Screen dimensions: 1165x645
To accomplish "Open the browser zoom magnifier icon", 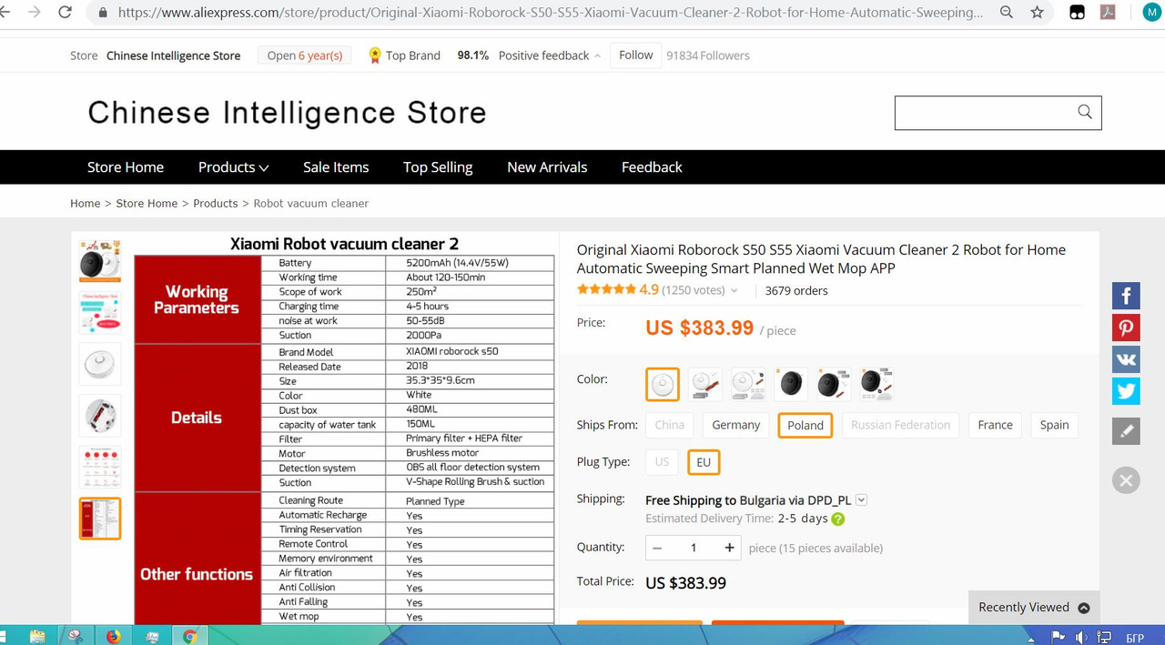I will click(x=1007, y=12).
